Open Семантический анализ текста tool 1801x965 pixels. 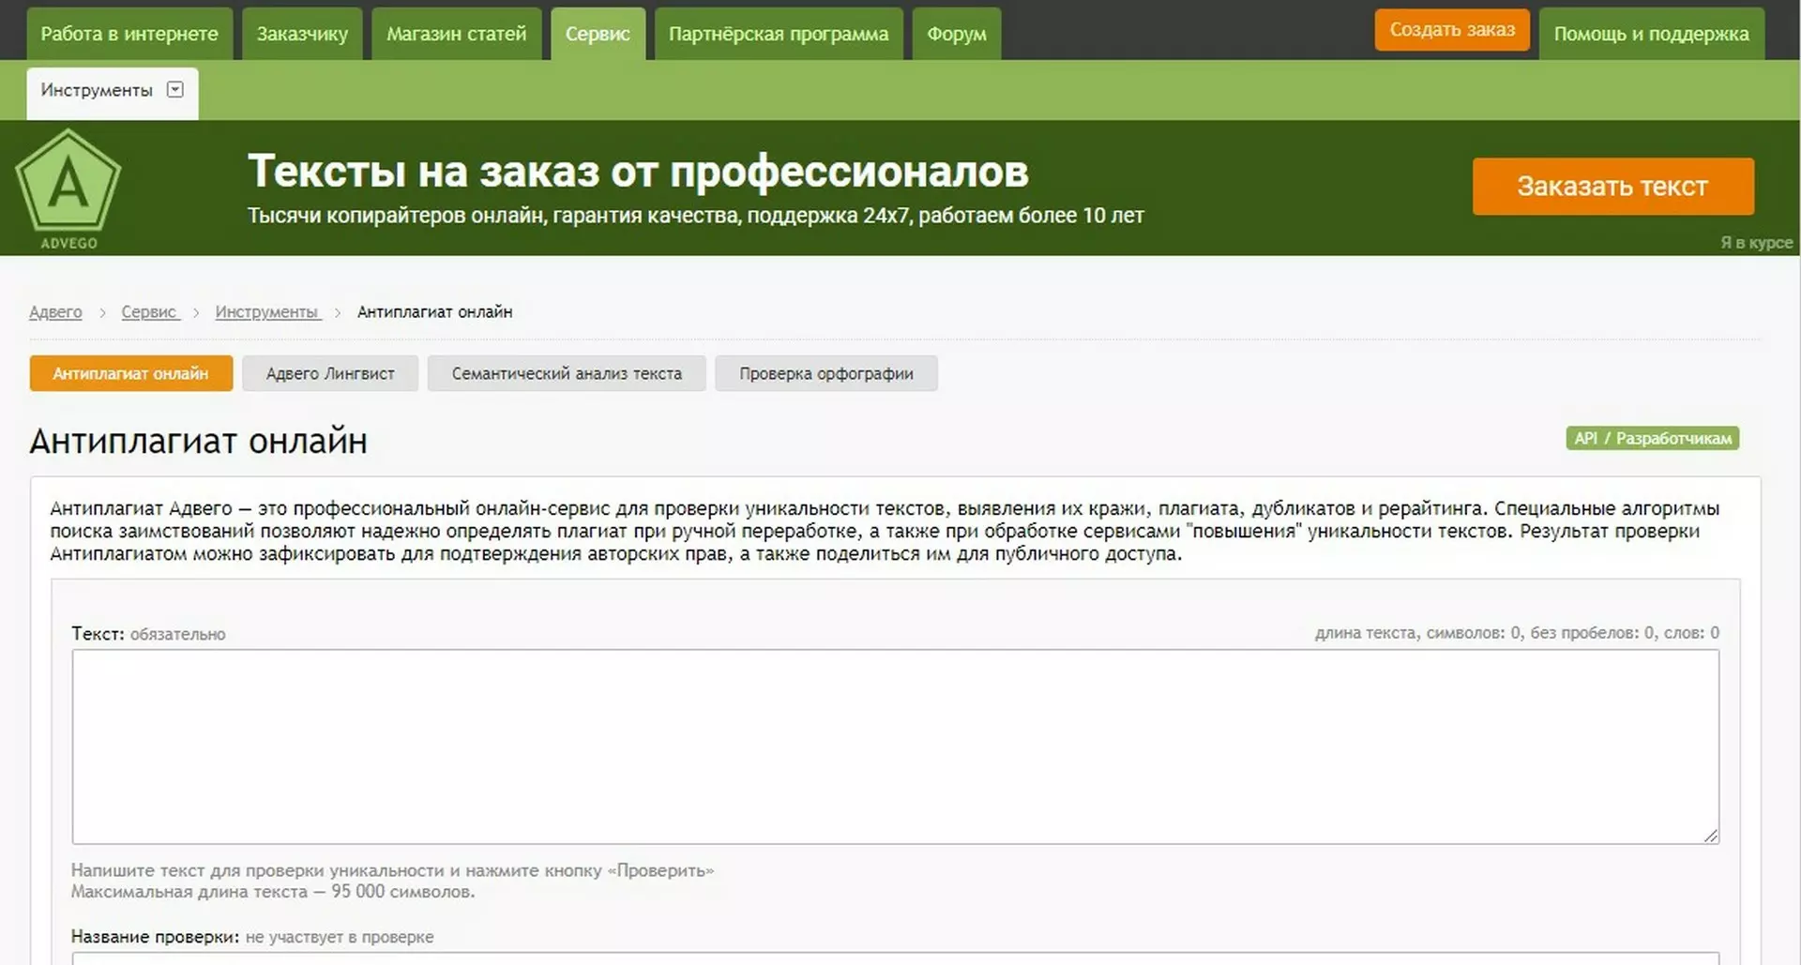click(x=567, y=373)
